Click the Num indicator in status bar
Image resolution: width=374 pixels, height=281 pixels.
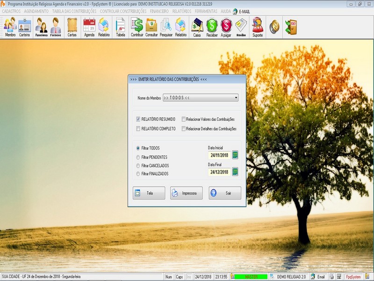pos(169,277)
